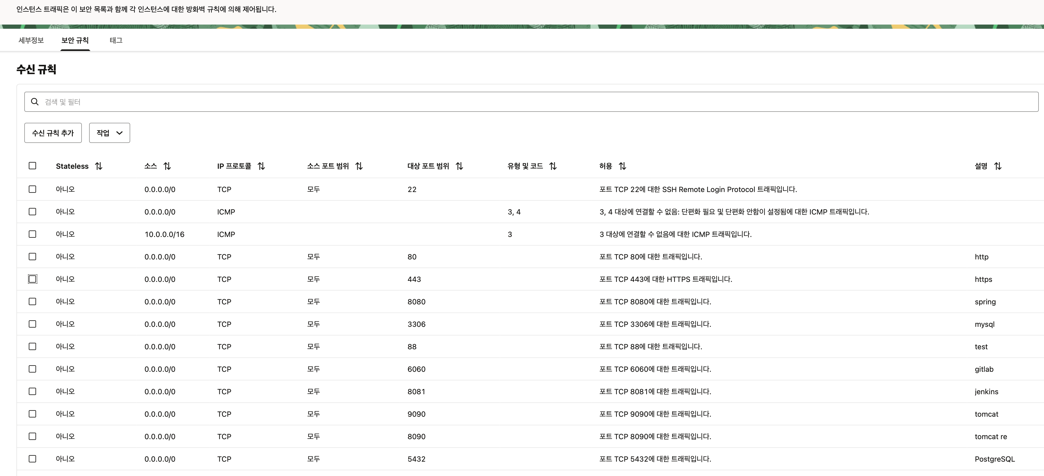Sort by 대상 포트 범위 icon
The height and width of the screenshot is (476, 1044).
tap(459, 166)
